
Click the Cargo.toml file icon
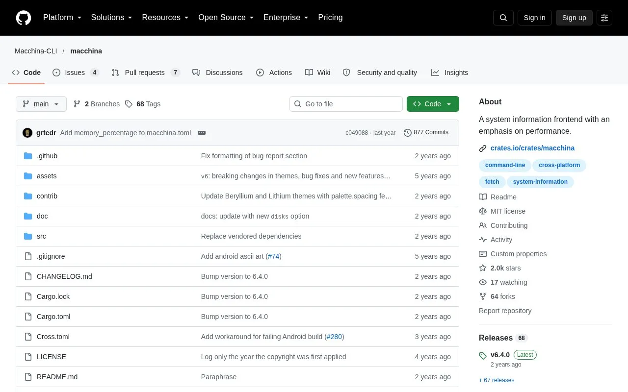point(28,317)
